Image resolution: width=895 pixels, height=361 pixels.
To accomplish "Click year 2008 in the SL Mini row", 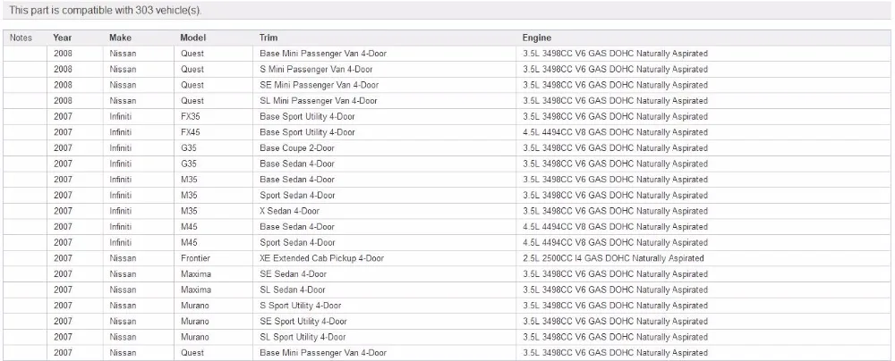I will click(x=64, y=101).
